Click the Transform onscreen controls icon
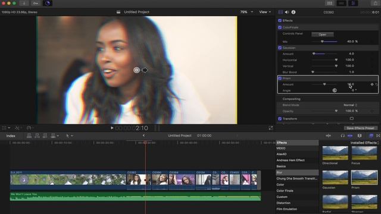The height and width of the screenshot is (214, 381). [352, 119]
